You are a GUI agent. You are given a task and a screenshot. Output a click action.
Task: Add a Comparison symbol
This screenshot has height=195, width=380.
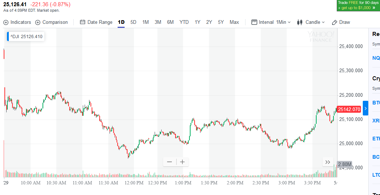click(51, 22)
